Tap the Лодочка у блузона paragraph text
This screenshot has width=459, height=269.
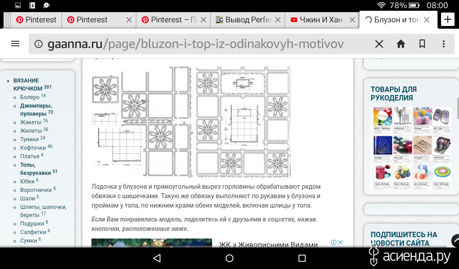[206, 196]
